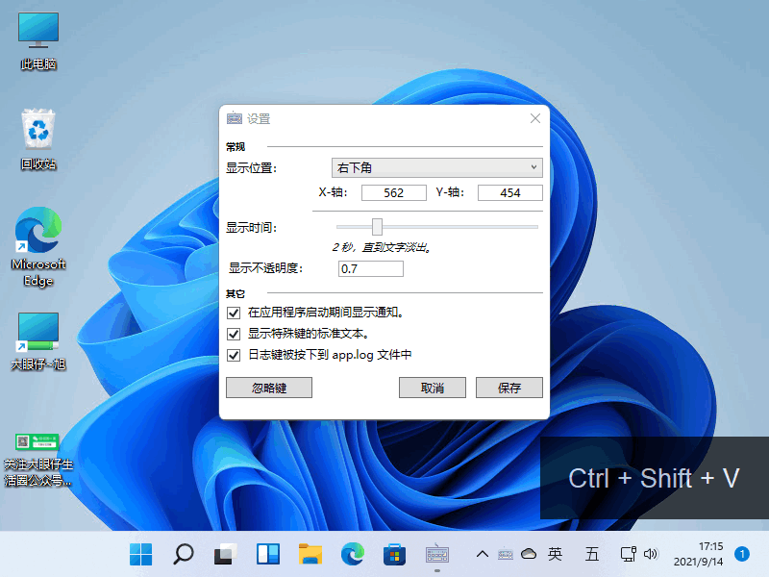This screenshot has width=769, height=577.
Task: Select the 回收站 recycle bin icon
Action: [x=38, y=140]
